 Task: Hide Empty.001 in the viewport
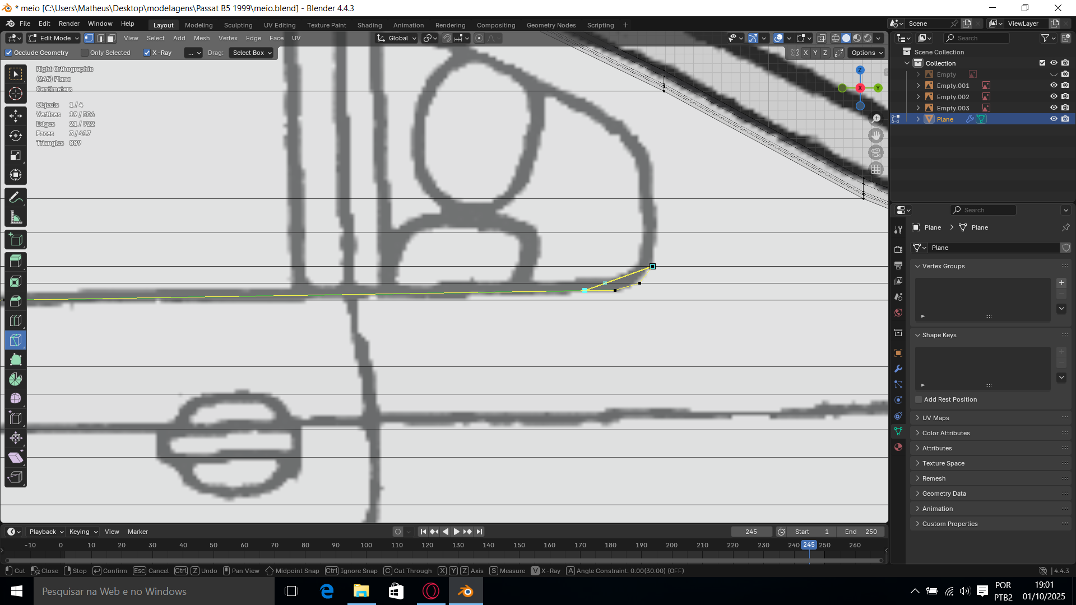1054,85
